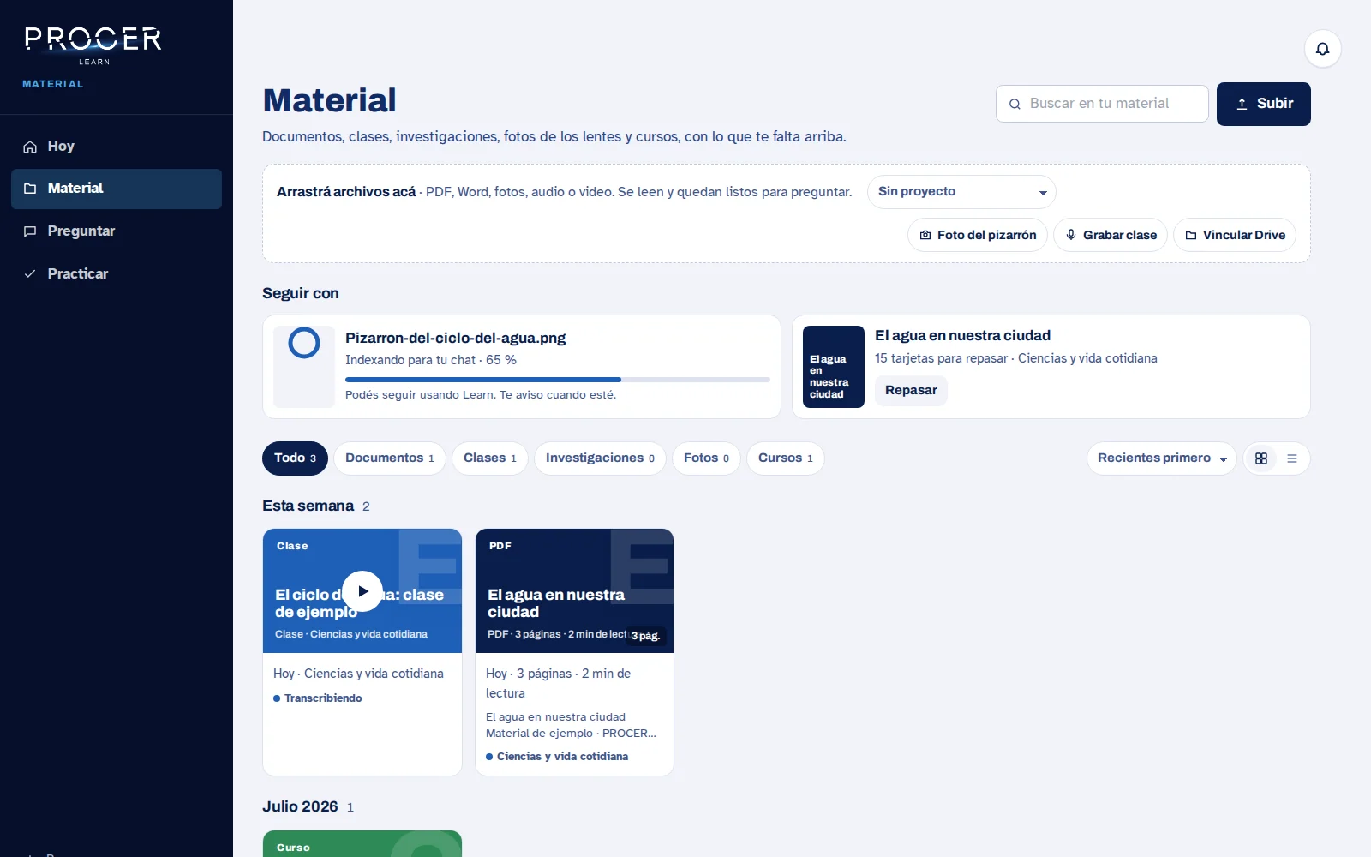Filter by Documentos
The width and height of the screenshot is (1371, 857).
point(390,458)
